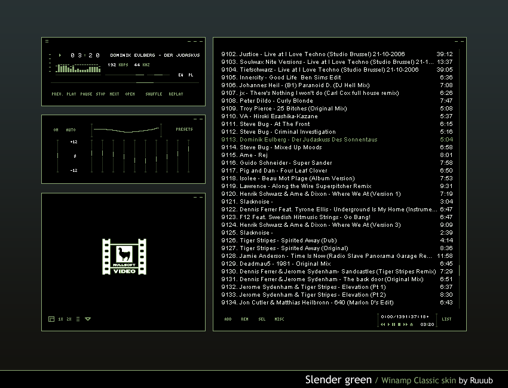The width and height of the screenshot is (508, 388).
Task: Select track 9123 F12 Feat. Swedish Hitmusic Strings
Action: [x=337, y=217]
